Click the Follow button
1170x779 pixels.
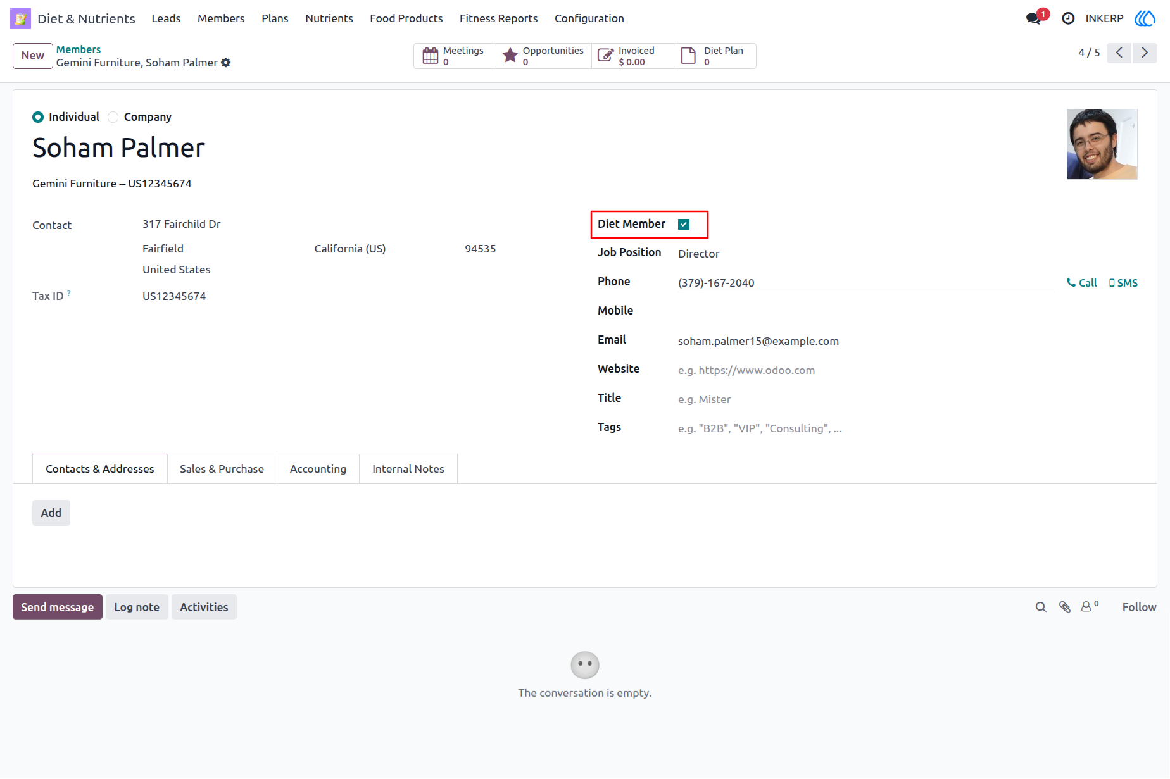click(x=1139, y=607)
